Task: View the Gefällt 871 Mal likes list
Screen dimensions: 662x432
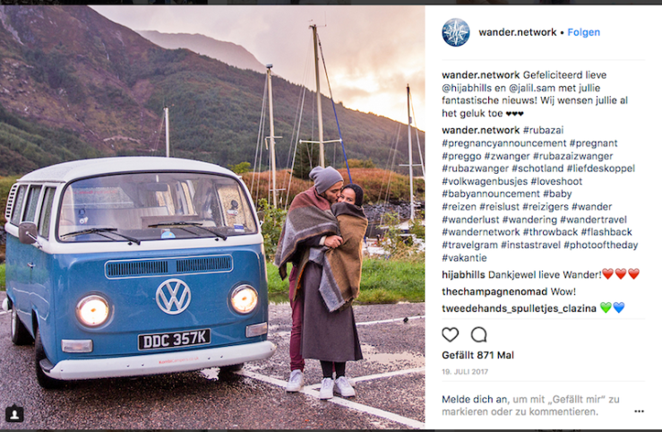Action: 478,355
